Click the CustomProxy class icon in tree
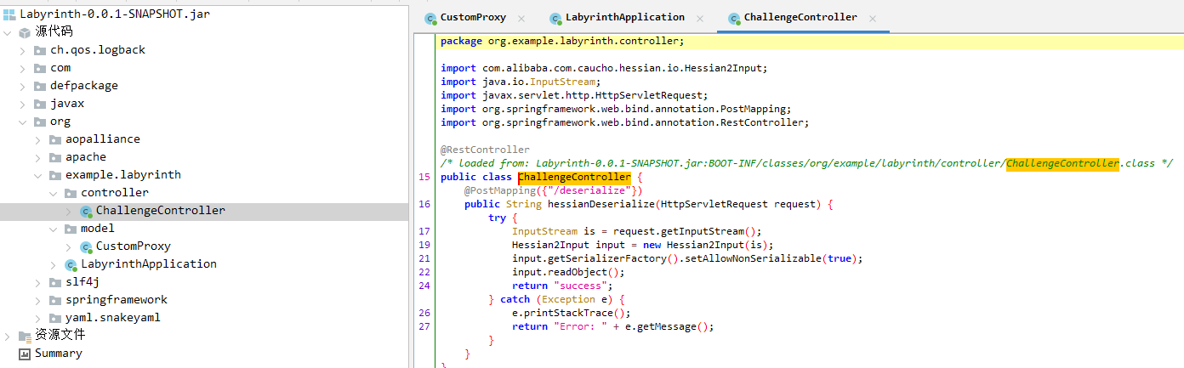This screenshot has width=1184, height=368. point(86,246)
